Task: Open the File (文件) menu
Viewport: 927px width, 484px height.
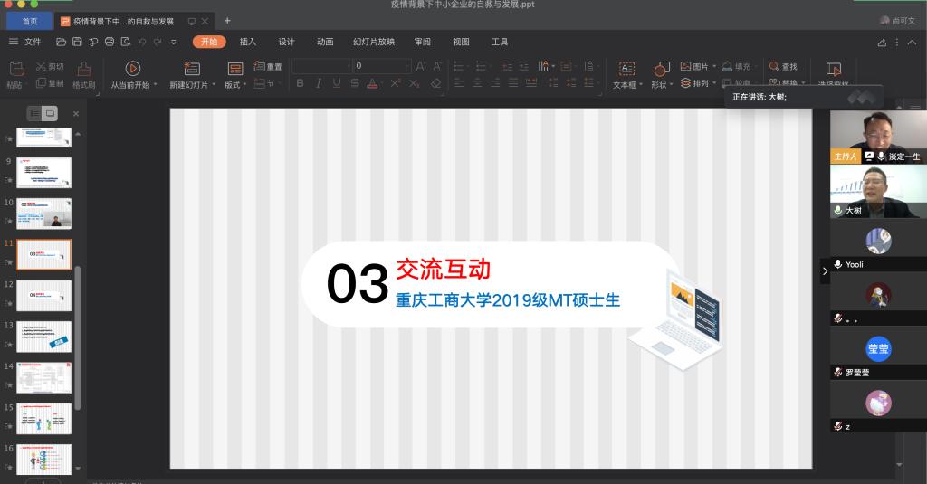Action: [x=25, y=42]
